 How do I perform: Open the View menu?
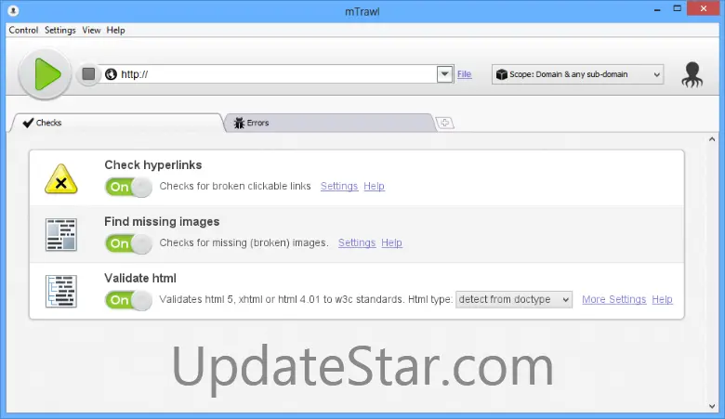[x=91, y=30]
